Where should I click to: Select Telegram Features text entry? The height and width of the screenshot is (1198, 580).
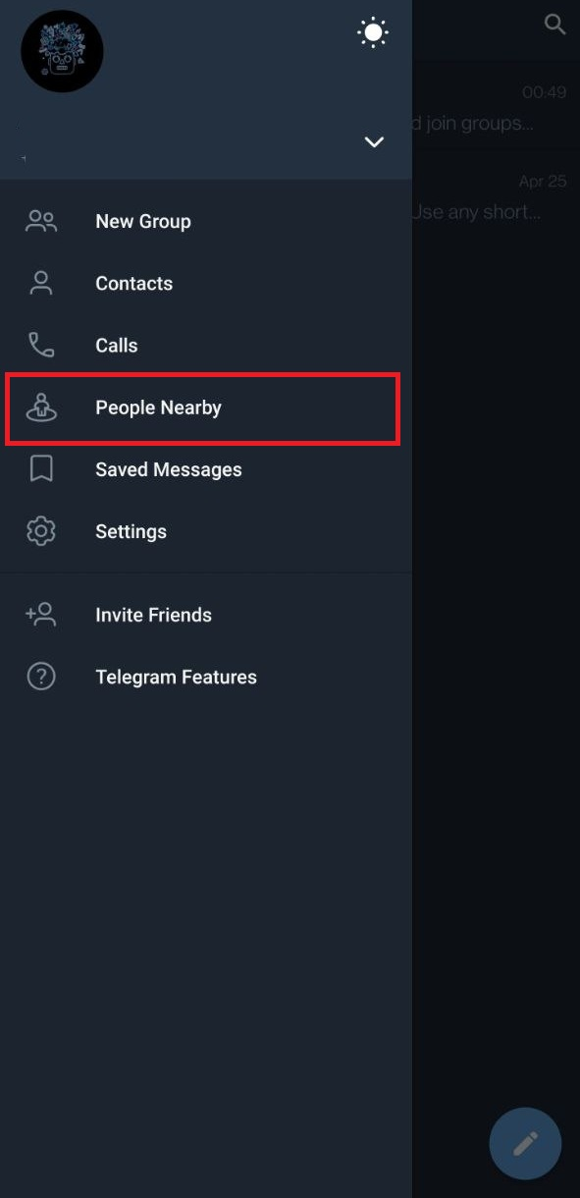(177, 677)
